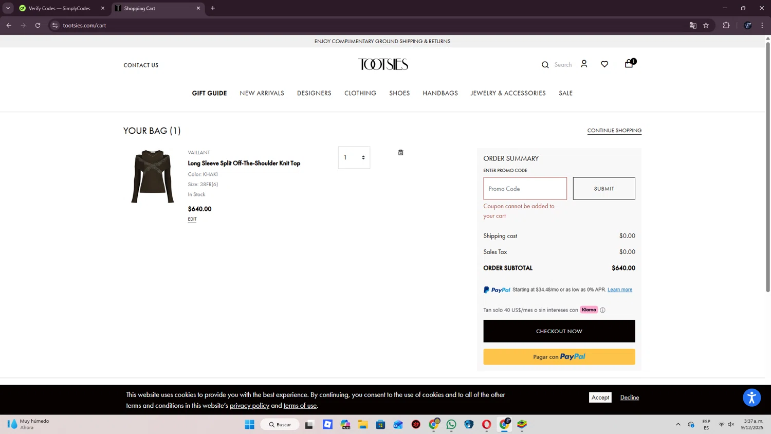Open the NEW ARRIVALS menu
Viewport: 771px width, 434px height.
click(x=262, y=93)
